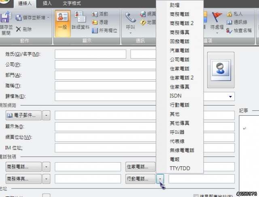Screen dimensions: 259x197
Task: Open the Web Page icon
Action: coord(143,14)
